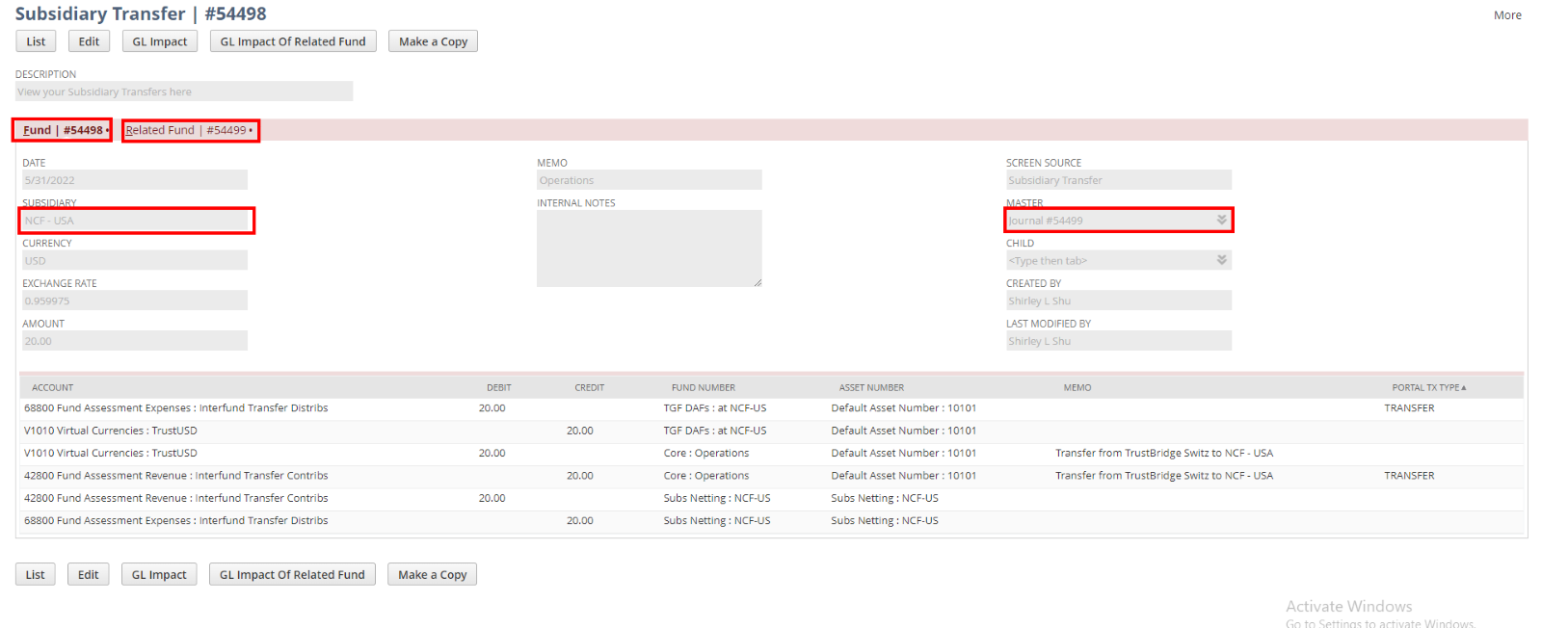1542x628 pixels.
Task: Open the Child field double-chevron dropdown
Action: click(1221, 260)
